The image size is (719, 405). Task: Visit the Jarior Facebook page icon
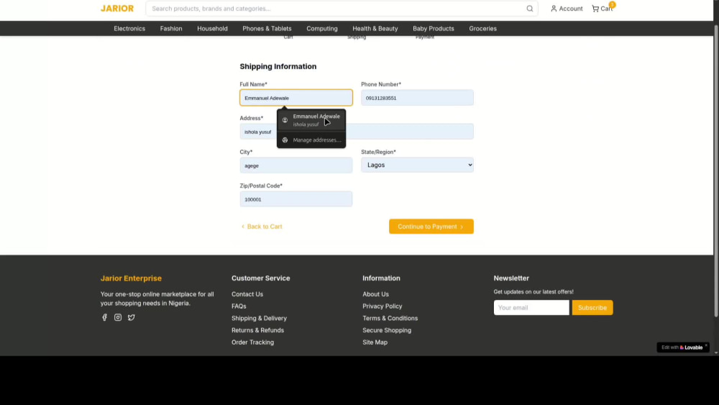[104, 317]
